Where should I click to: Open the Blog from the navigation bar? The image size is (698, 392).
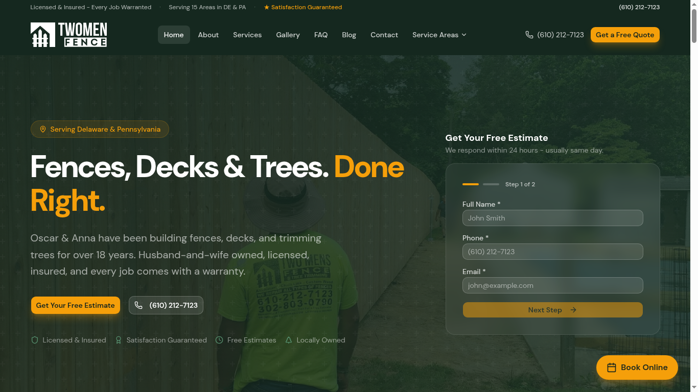349,34
